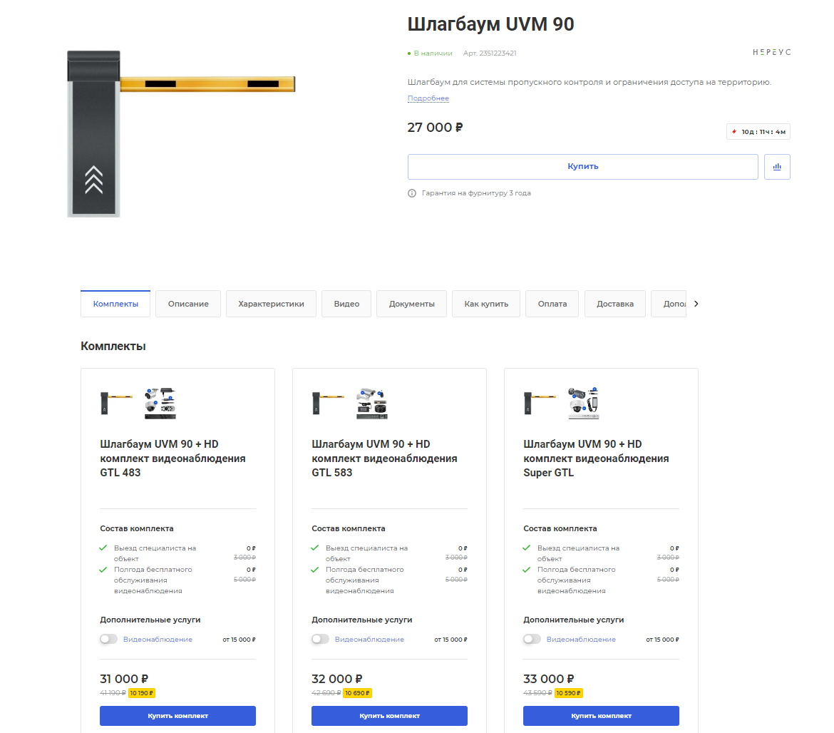Click barrier thumbnail in Super GTL card

540,403
